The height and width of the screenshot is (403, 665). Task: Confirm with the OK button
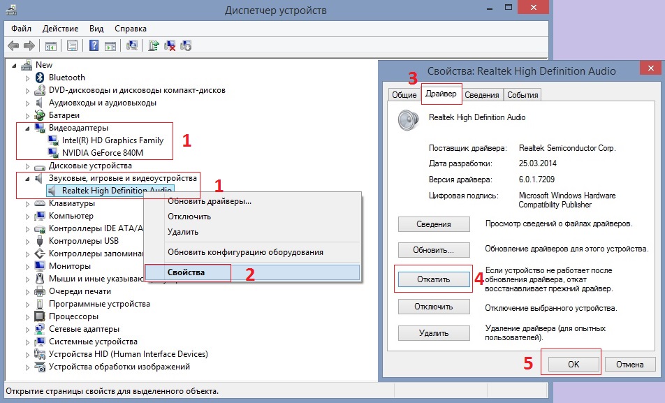point(573,365)
